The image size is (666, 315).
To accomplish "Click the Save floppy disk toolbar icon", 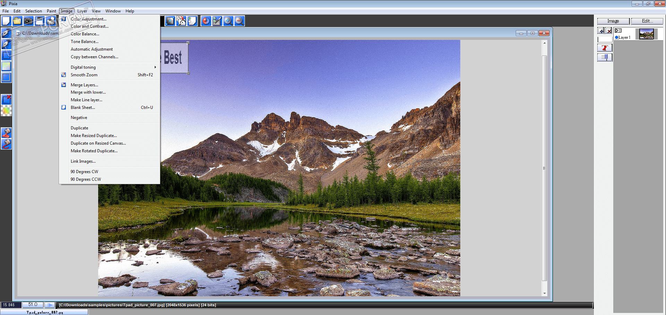I will (x=40, y=21).
